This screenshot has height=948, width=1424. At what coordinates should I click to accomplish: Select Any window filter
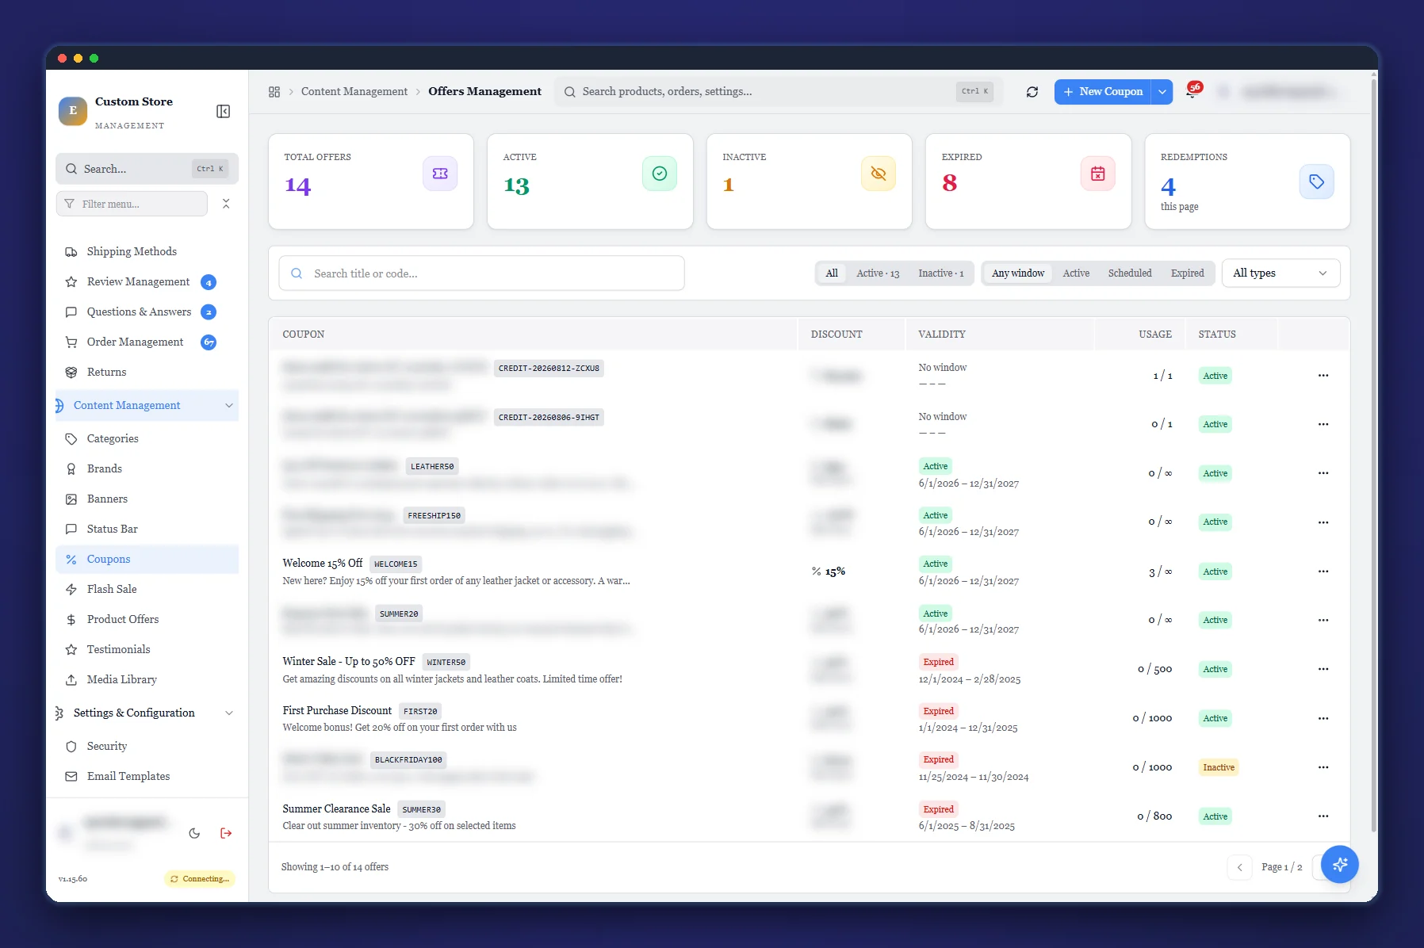coord(1018,273)
